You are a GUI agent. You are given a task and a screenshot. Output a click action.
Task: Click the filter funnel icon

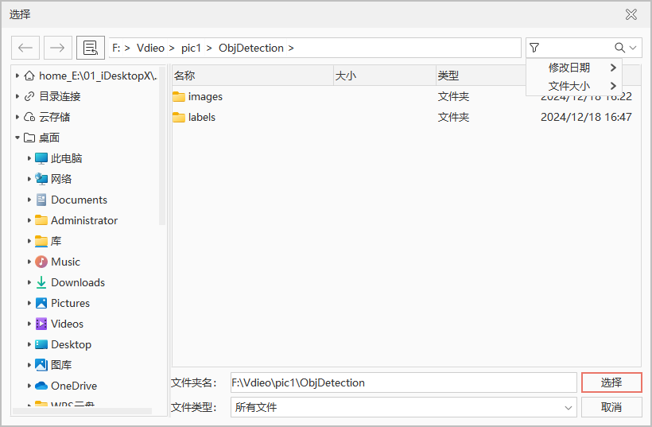click(x=534, y=48)
